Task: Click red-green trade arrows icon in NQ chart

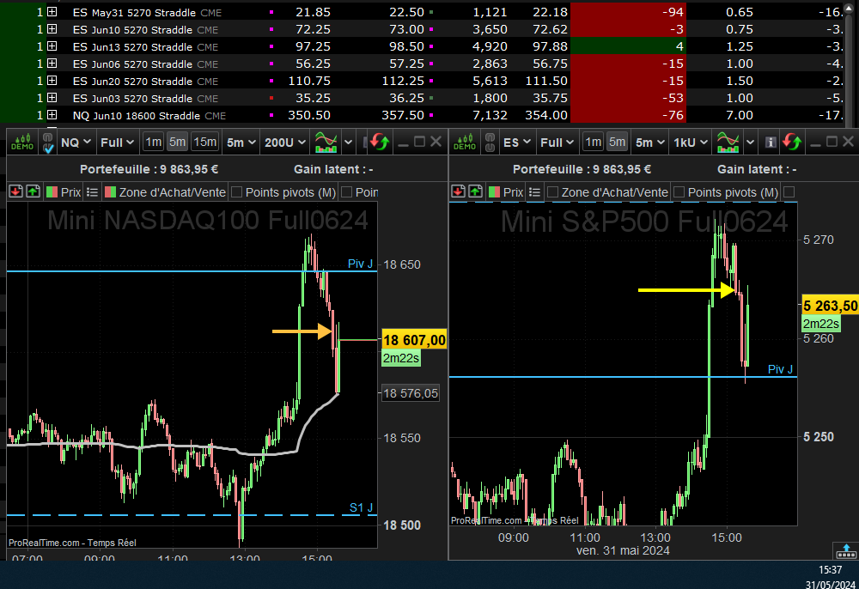Action: coord(379,143)
